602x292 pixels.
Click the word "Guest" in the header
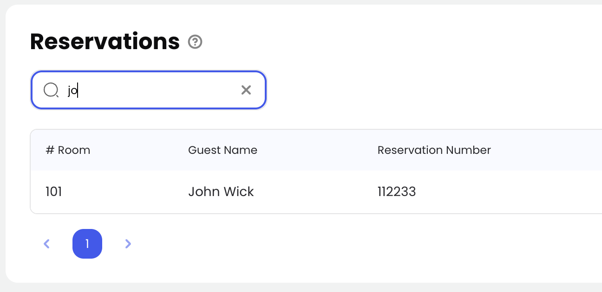(203, 150)
